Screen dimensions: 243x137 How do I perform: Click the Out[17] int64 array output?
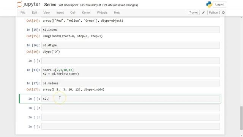73,89
